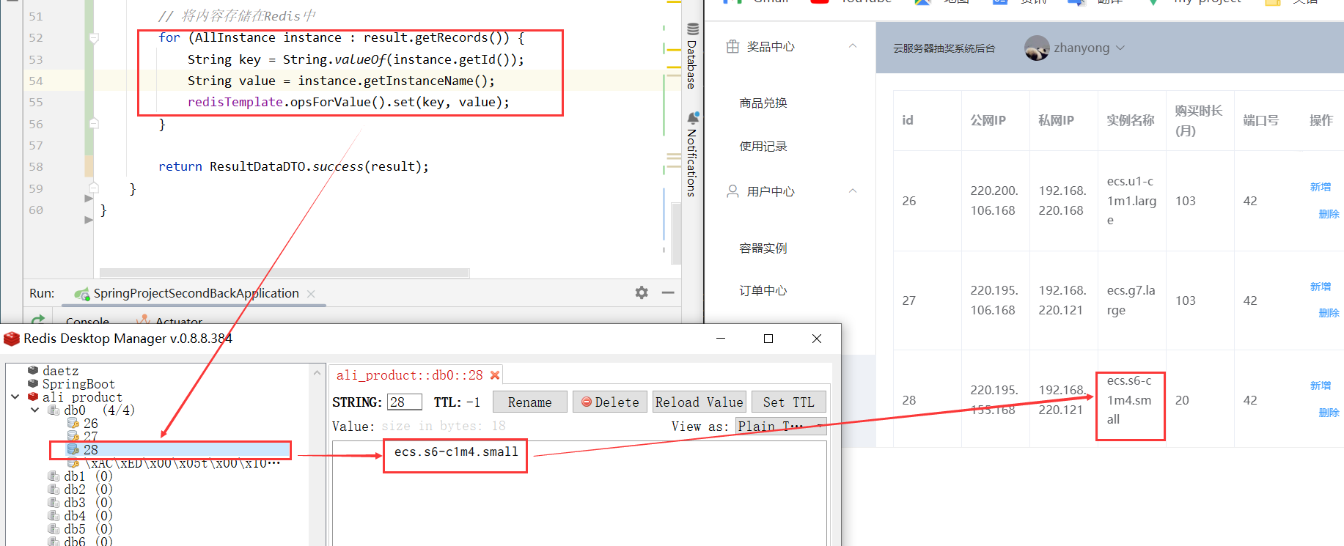Viewport: 1344px width, 546px height.
Task: Collapse the ali_product connection tree
Action: [x=15, y=396]
